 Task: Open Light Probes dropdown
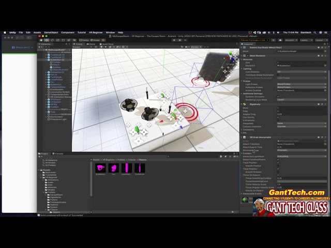point(302,84)
